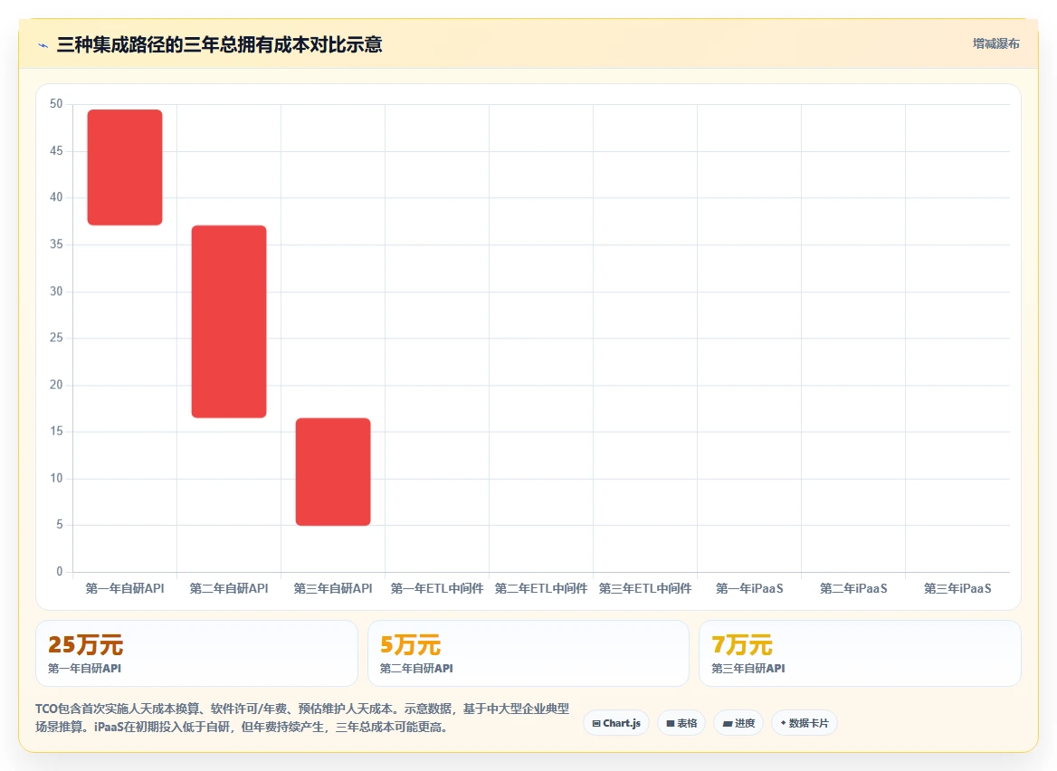Click the lightning icon beside the chart title

tap(43, 46)
